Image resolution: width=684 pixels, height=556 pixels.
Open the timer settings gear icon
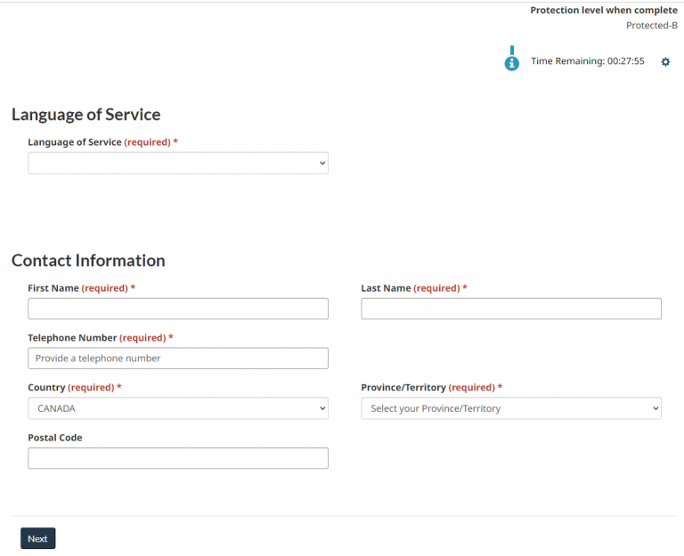(665, 62)
